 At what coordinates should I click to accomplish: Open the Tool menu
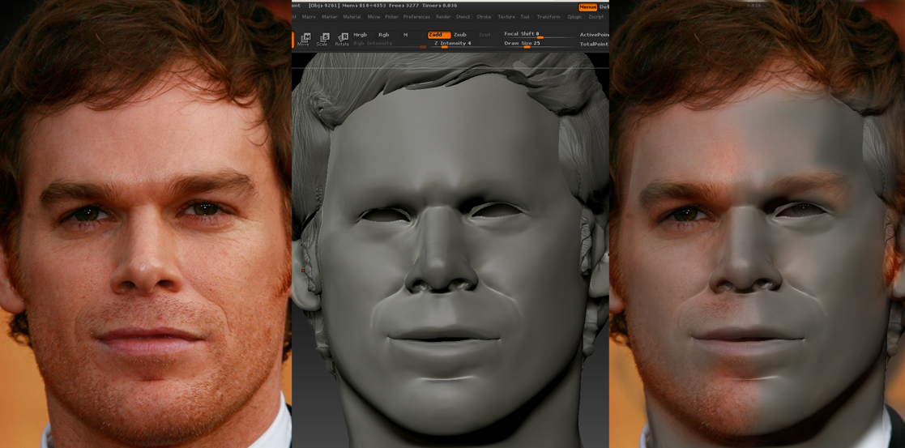[525, 17]
